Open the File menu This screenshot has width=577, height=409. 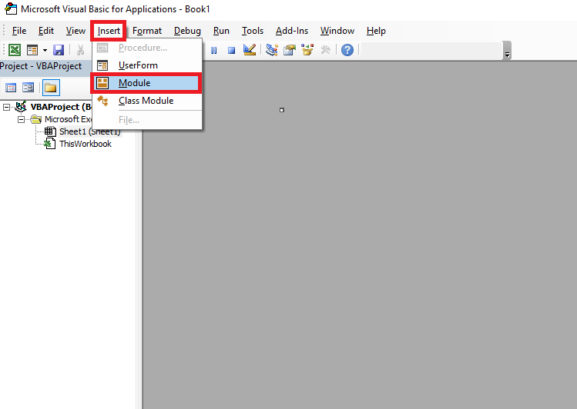(19, 31)
